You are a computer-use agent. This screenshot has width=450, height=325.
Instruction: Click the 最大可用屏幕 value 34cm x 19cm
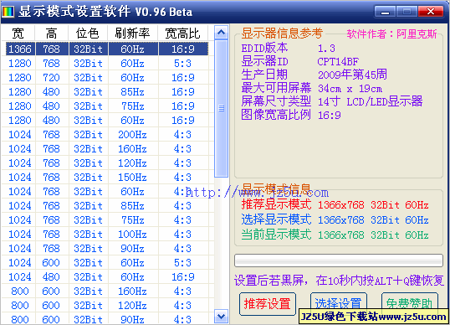(x=350, y=89)
